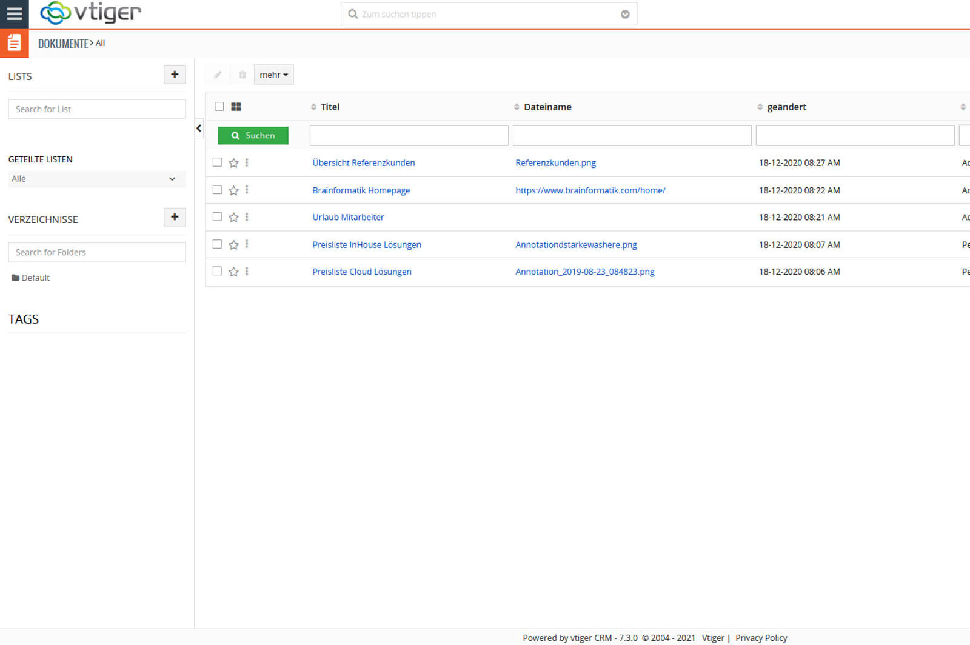Expand the mehr dropdown
Viewport: 970px width, 645px height.
pyautogui.click(x=273, y=75)
